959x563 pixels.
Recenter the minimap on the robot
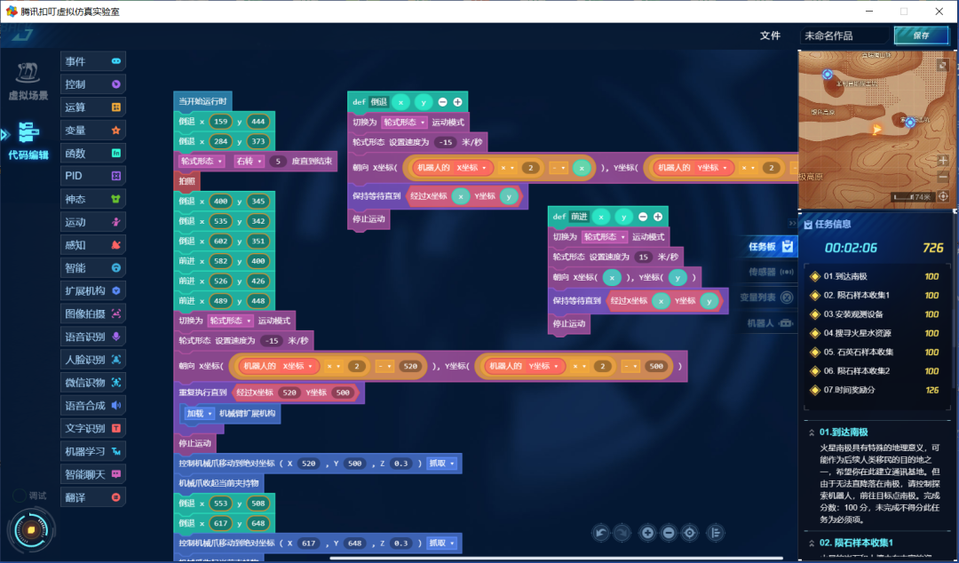(x=943, y=196)
